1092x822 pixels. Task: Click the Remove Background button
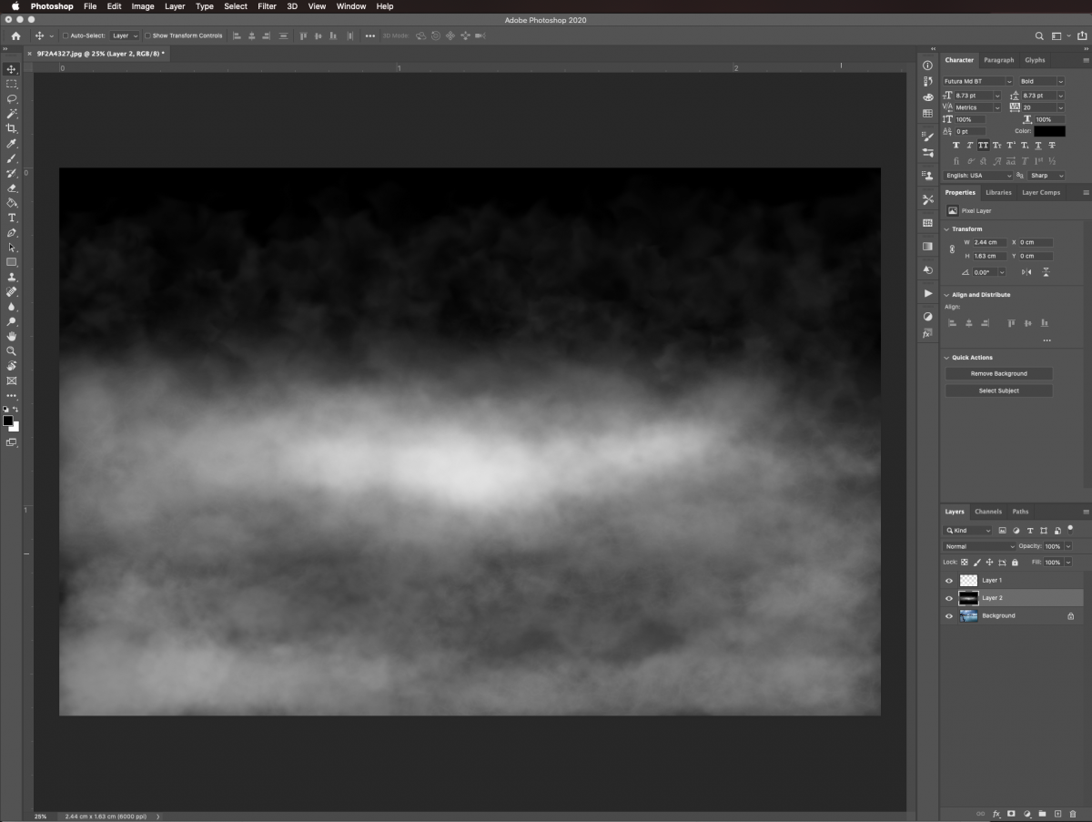coord(998,374)
